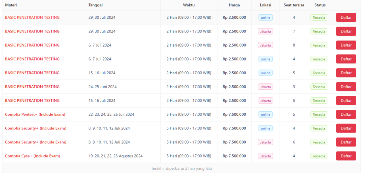
Task: Click Daftar for Basic Penetration Testing 24, 25 Juni
Action: coord(346,87)
